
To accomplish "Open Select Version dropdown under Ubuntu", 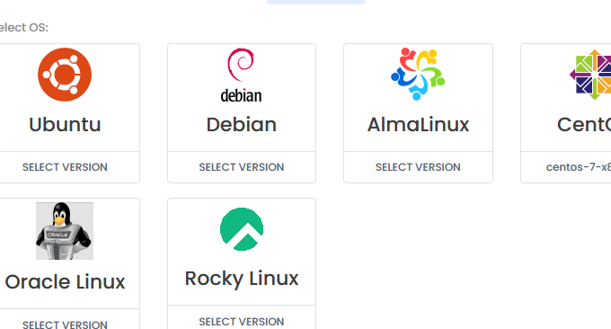I will pyautogui.click(x=65, y=167).
